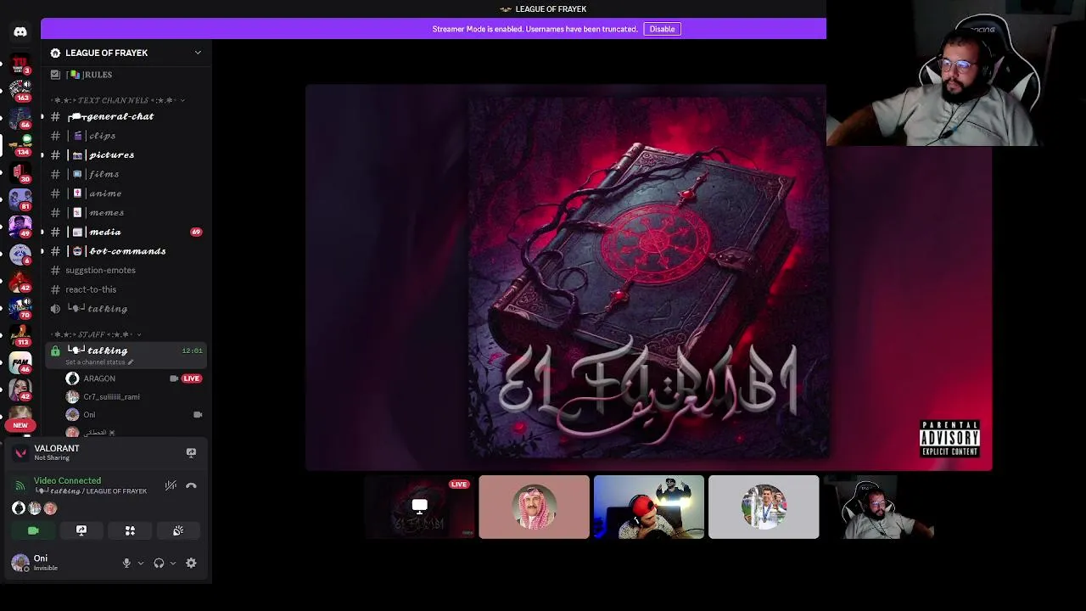Click user ARAGON in voice list
This screenshot has height=611, width=1086.
[99, 378]
